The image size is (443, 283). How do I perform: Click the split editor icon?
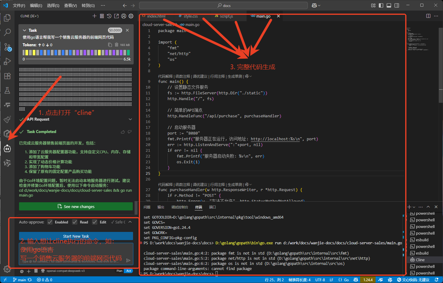pyautogui.click(x=428, y=16)
